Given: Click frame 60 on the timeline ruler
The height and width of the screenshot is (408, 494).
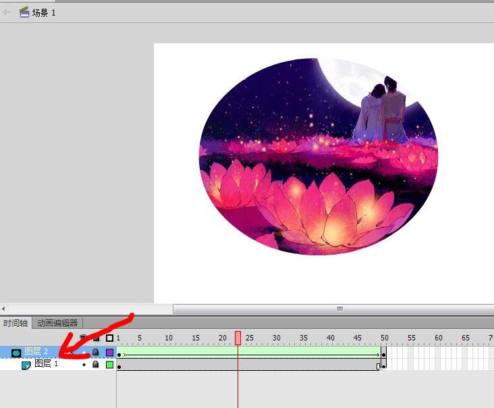Looking at the screenshot, I should (438, 338).
